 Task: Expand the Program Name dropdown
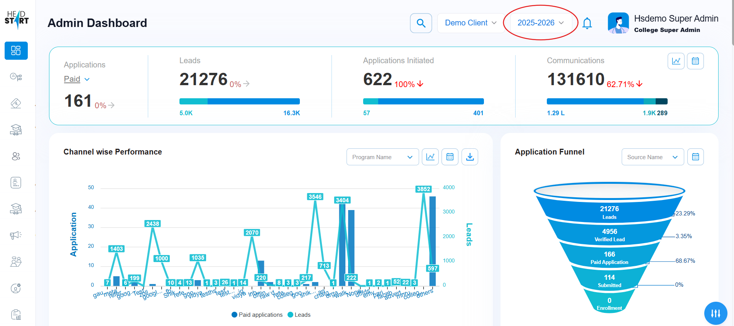(382, 157)
